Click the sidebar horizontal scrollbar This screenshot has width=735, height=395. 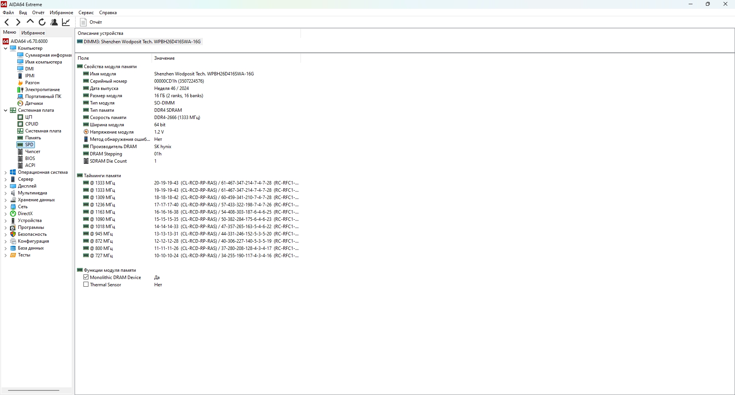coord(34,390)
